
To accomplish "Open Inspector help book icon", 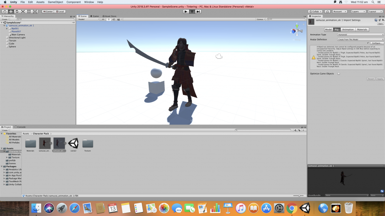I will [x=376, y=20].
